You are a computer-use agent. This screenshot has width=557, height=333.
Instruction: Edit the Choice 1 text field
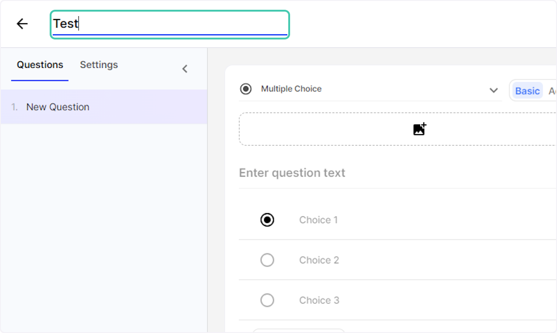(319, 220)
